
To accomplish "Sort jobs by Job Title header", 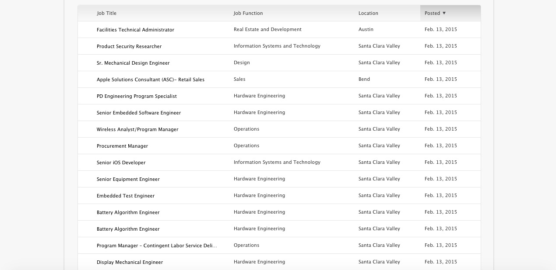I will click(x=106, y=13).
